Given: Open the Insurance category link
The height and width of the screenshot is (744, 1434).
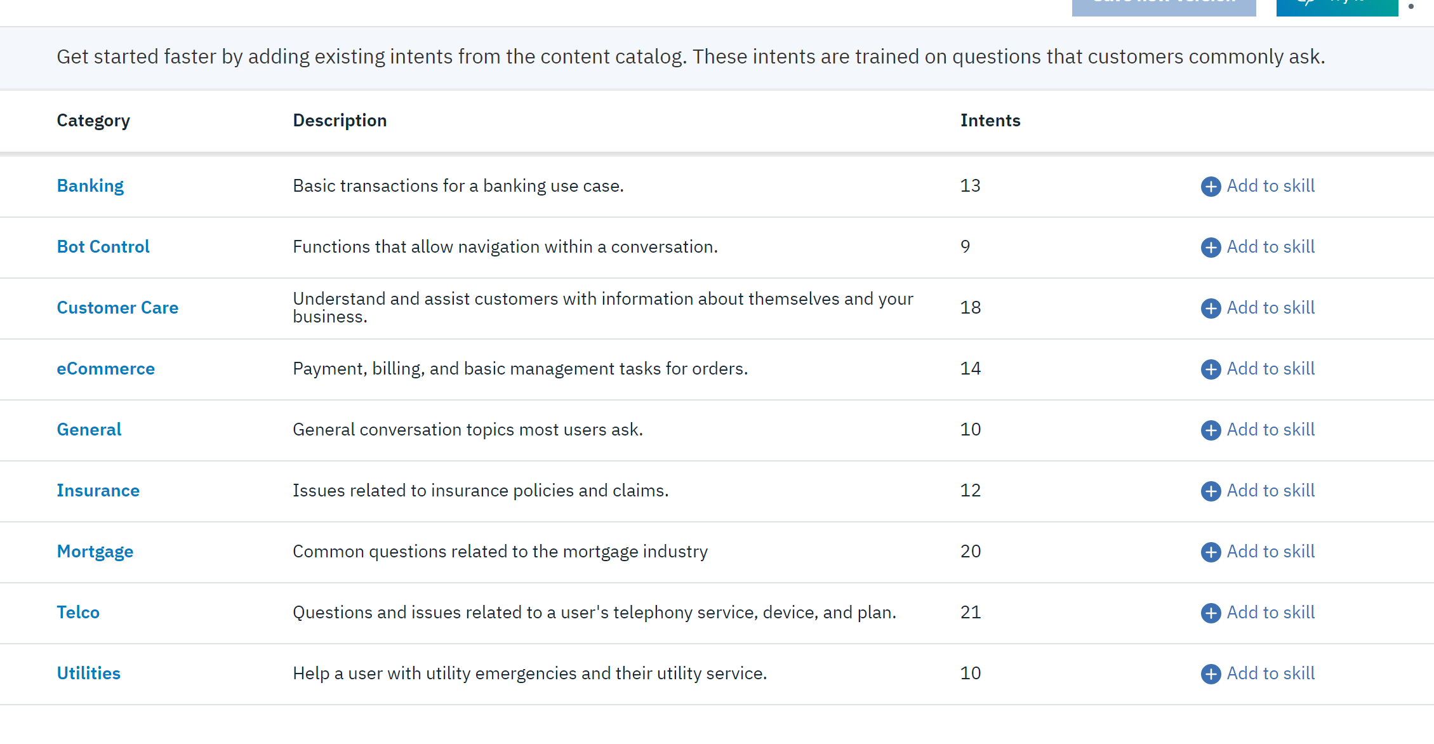Looking at the screenshot, I should point(98,491).
